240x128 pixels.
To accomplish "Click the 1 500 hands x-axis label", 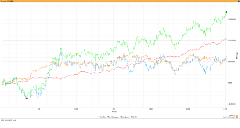I will point(113,109).
